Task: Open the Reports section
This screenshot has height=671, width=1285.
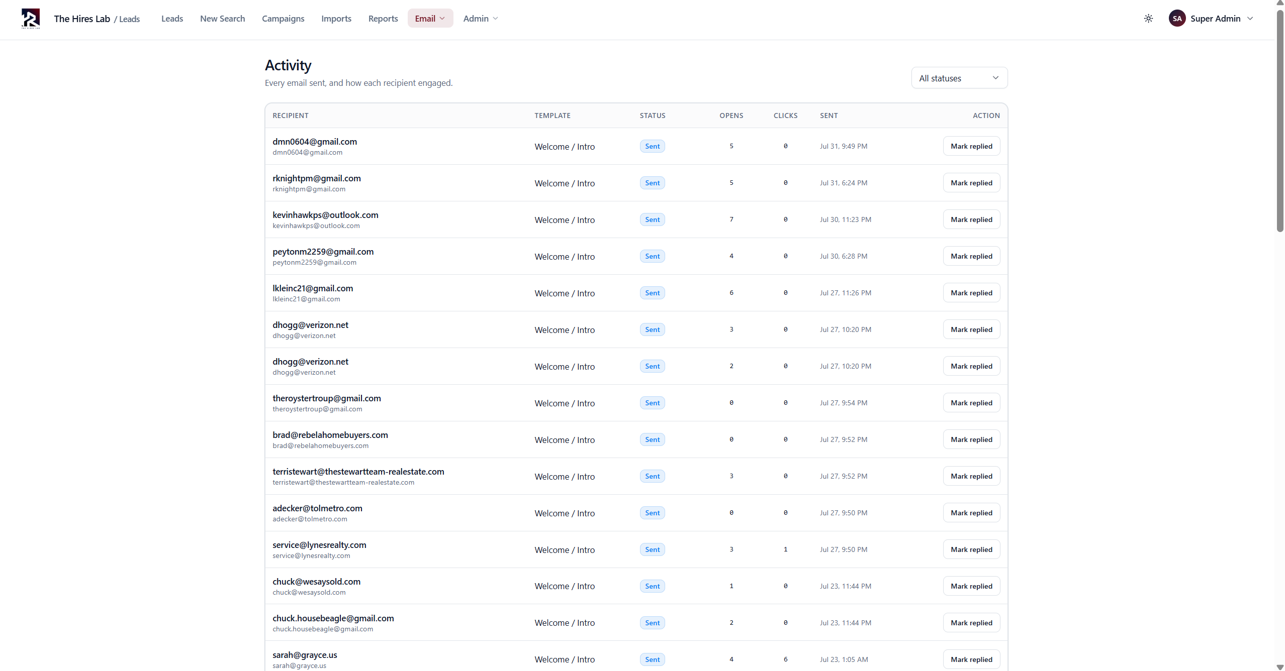Action: pos(383,19)
